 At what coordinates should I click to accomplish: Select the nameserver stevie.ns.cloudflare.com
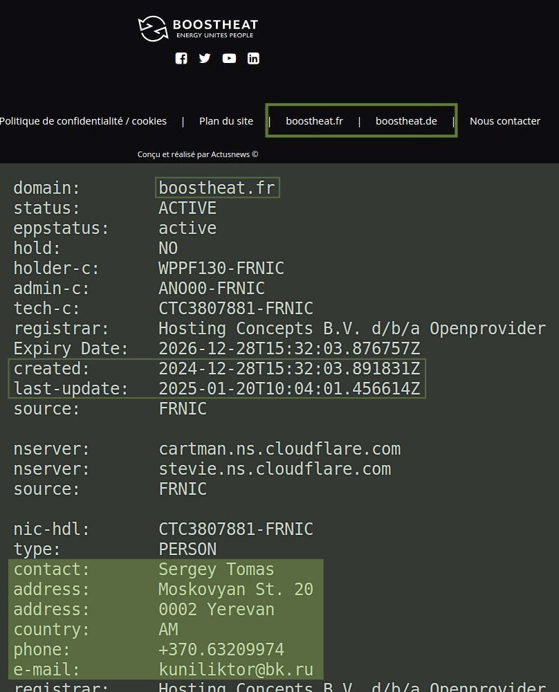coord(275,469)
